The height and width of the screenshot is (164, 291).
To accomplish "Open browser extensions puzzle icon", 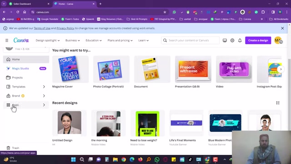I will pos(263,12).
